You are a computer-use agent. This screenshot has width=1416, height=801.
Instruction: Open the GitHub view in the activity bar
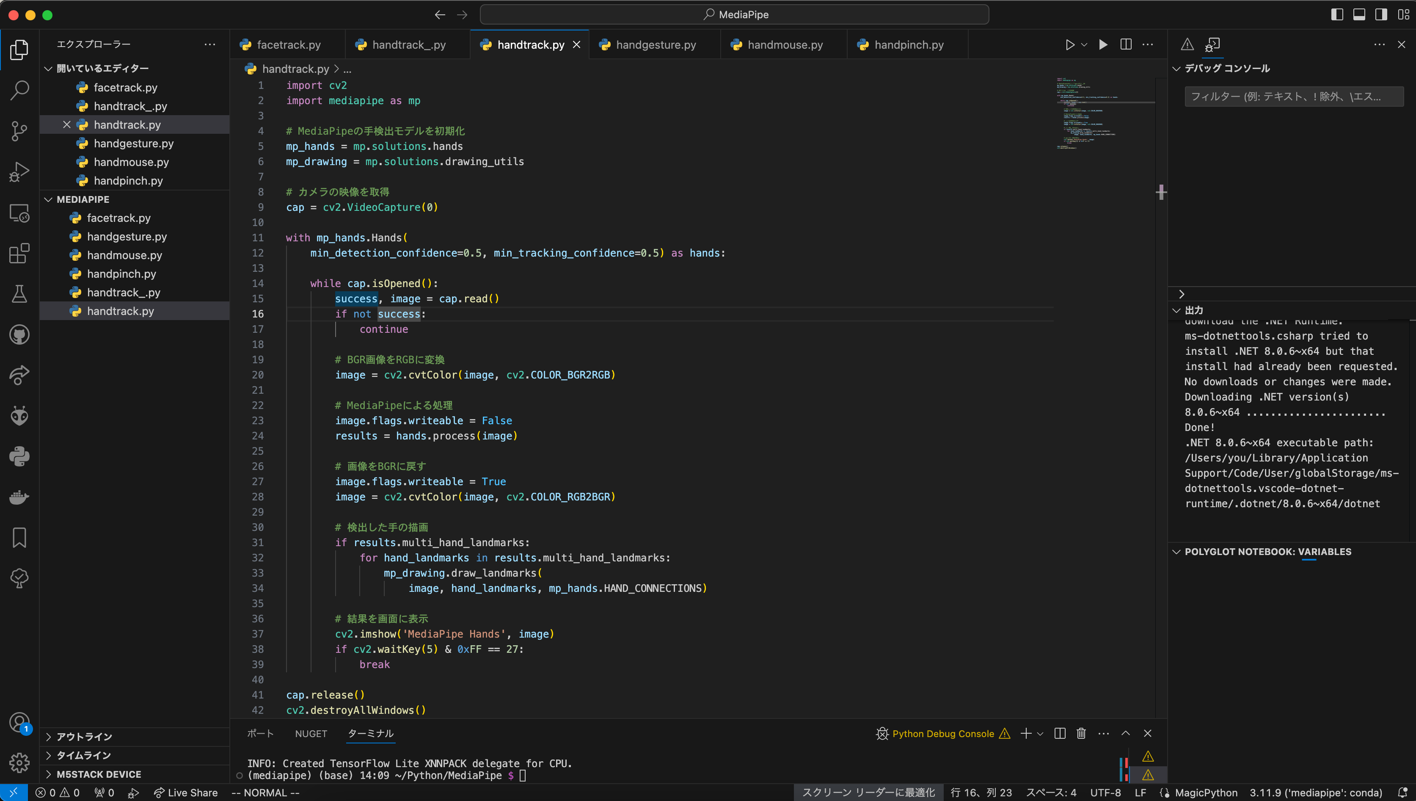click(20, 334)
